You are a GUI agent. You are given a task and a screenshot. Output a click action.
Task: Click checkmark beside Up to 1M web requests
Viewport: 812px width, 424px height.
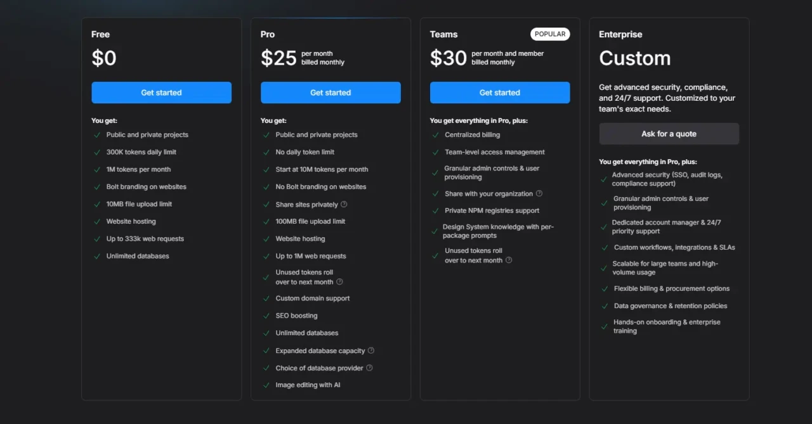click(x=266, y=256)
